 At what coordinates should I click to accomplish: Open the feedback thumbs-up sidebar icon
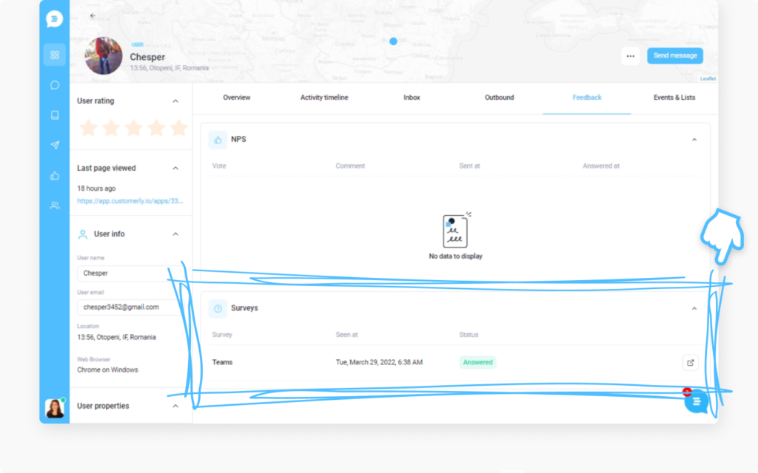(55, 175)
